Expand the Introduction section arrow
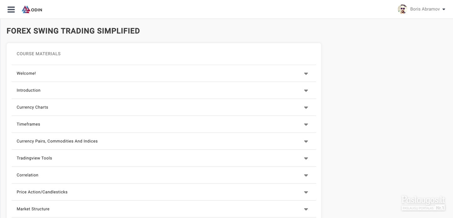 pos(306,91)
